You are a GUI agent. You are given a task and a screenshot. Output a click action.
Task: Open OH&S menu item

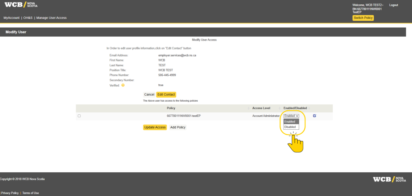pyautogui.click(x=28, y=18)
